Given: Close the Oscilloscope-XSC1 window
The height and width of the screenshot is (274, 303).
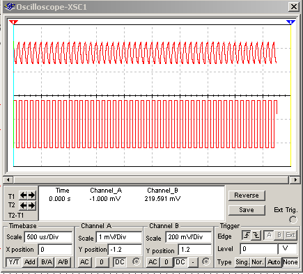Looking at the screenshot, I should (293, 7).
